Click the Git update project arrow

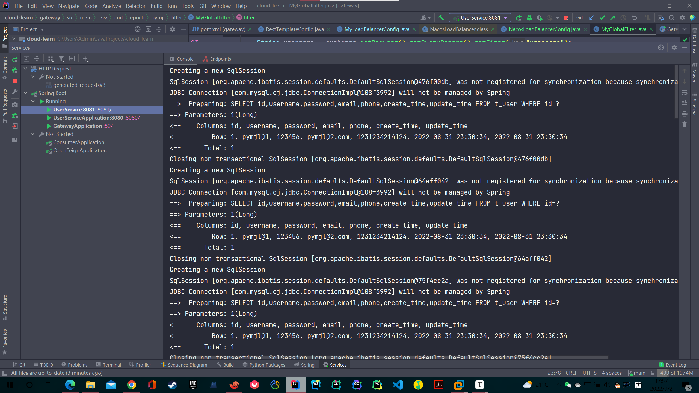tap(591, 18)
